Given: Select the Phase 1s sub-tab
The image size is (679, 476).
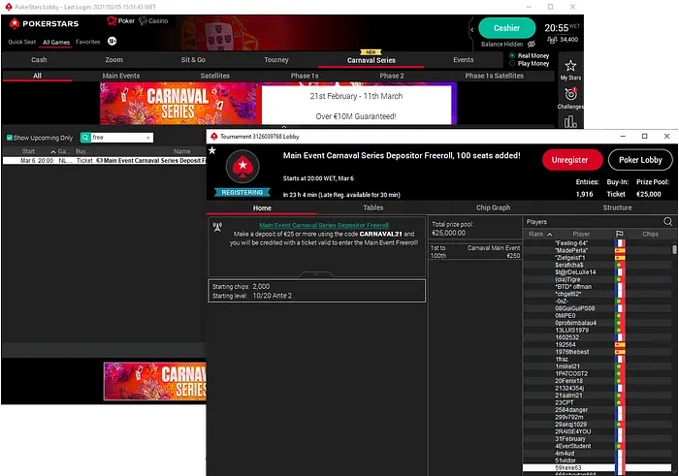Looking at the screenshot, I should pyautogui.click(x=305, y=76).
